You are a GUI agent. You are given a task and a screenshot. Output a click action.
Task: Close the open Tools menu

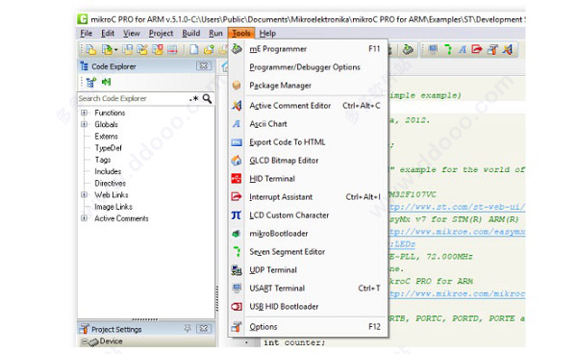[241, 34]
